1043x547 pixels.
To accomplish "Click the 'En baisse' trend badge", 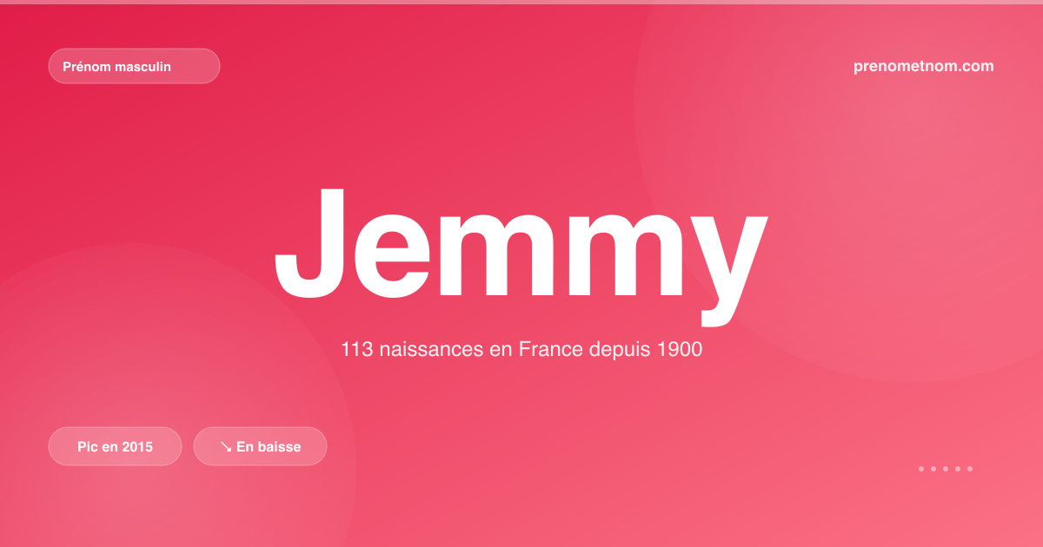I will 260,446.
